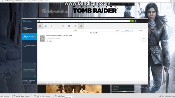
Task: Click the green search button in MediaGet
Action: (x=132, y=21)
